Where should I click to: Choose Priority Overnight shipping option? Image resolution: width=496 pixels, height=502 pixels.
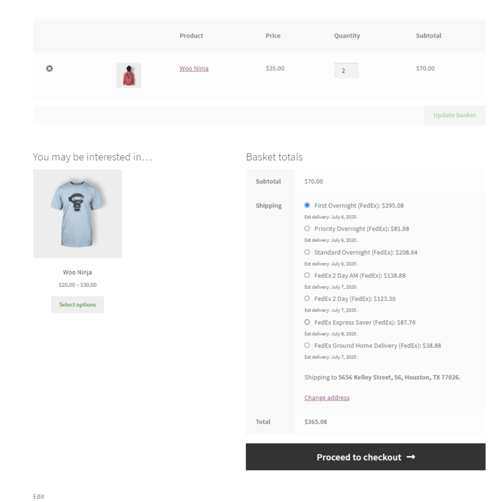click(307, 229)
